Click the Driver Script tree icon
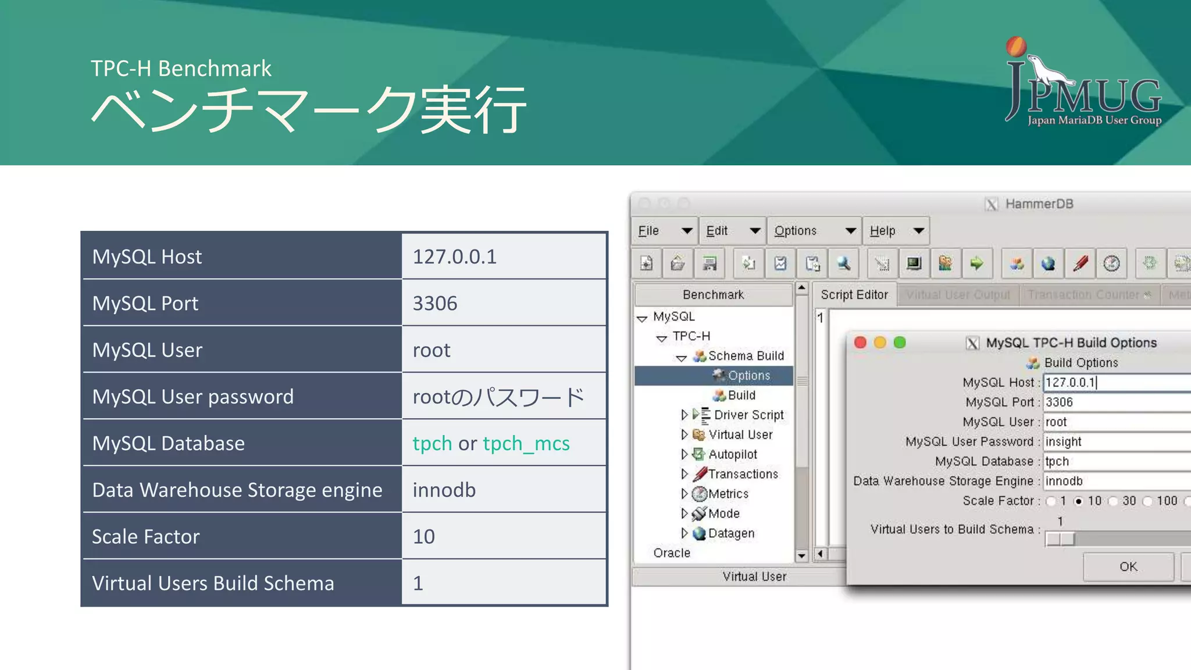The image size is (1191, 670). point(702,415)
